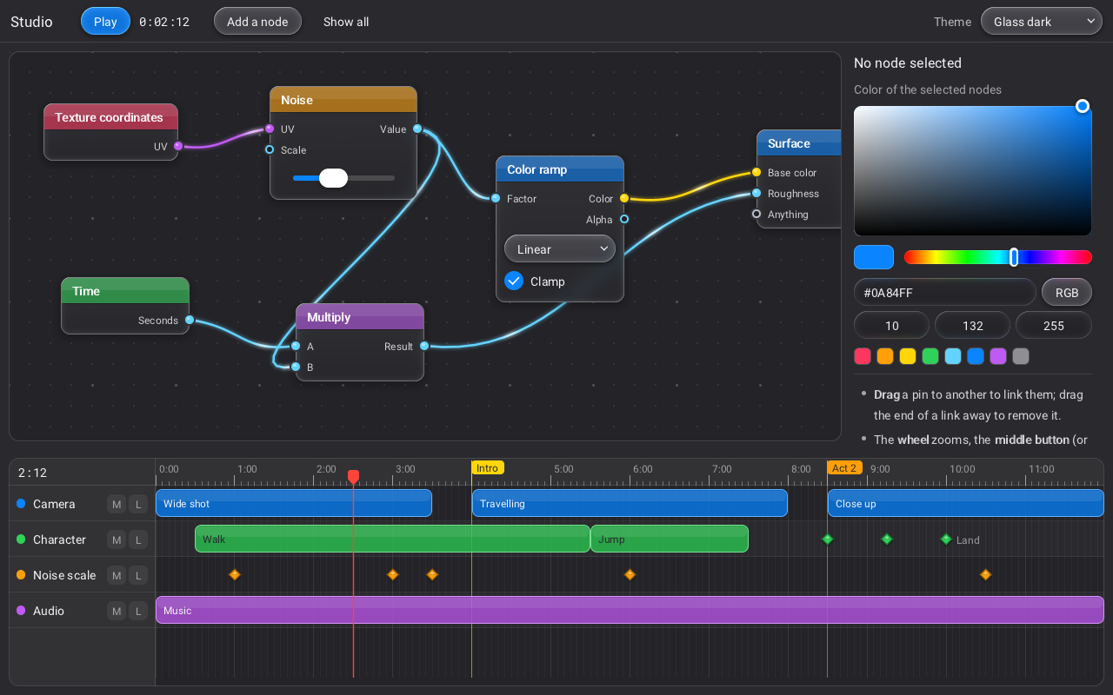Pick the purple preset color swatch
The height and width of the screenshot is (695, 1113).
998,356
